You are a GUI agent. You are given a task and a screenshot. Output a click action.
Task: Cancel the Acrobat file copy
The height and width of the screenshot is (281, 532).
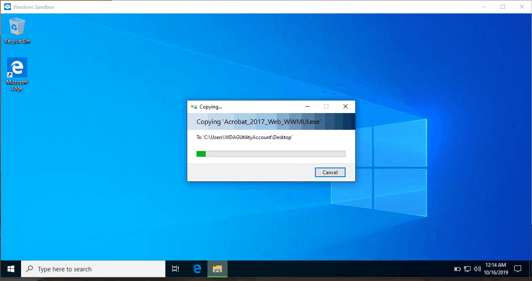[x=330, y=172]
